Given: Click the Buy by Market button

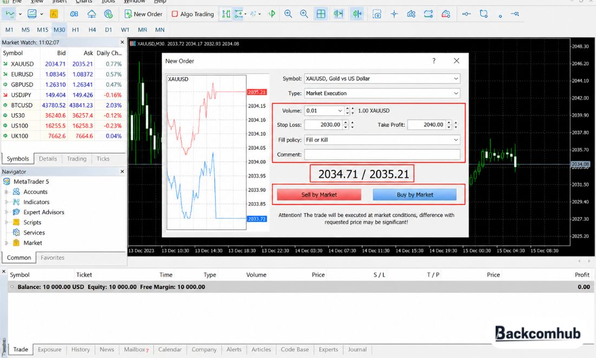Looking at the screenshot, I should pos(414,195).
